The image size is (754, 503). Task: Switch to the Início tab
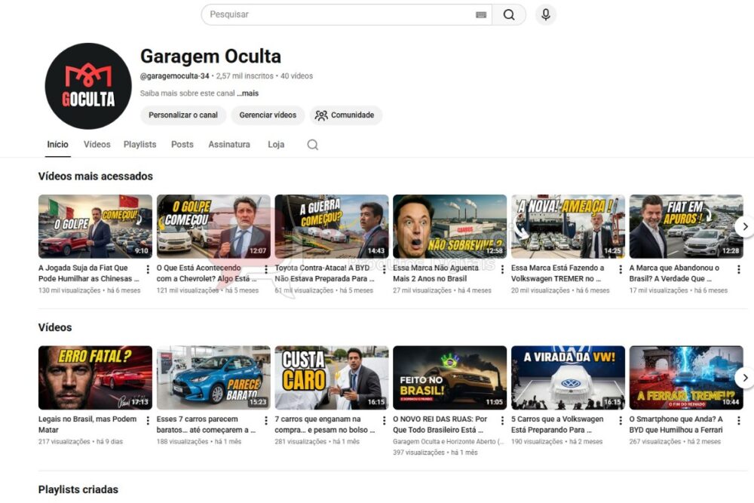pyautogui.click(x=58, y=144)
